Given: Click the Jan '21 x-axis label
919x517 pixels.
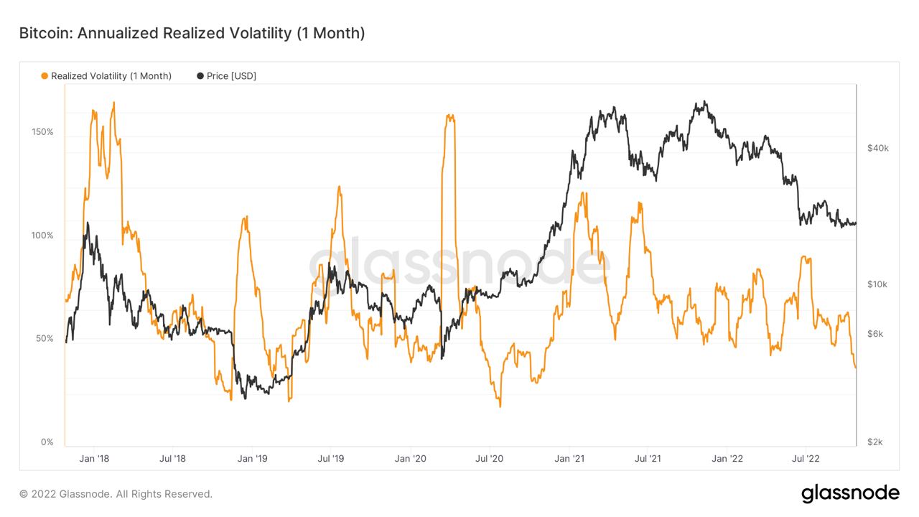Looking at the screenshot, I should (569, 458).
